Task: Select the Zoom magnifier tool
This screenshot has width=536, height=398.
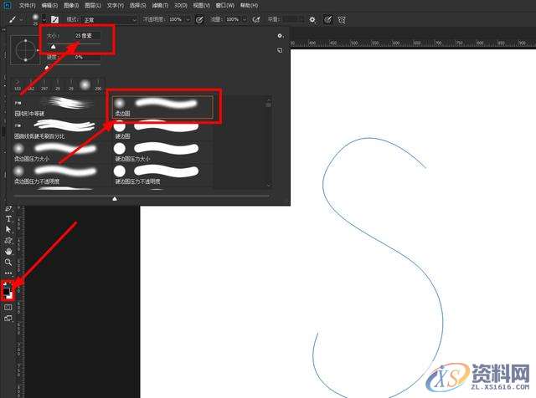Action: 8,262
